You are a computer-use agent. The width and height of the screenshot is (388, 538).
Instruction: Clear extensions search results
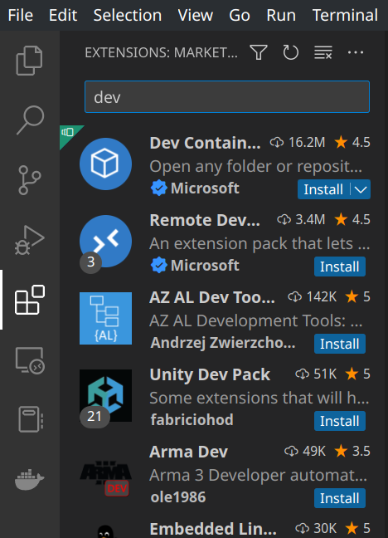[x=323, y=52]
